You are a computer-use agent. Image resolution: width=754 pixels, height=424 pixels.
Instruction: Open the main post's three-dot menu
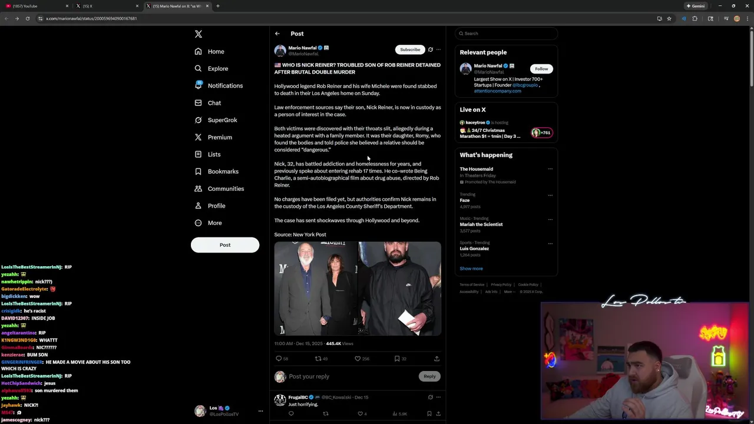[438, 49]
